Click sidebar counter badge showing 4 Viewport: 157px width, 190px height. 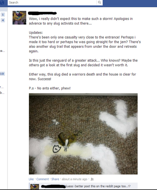click(x=3, y=20)
